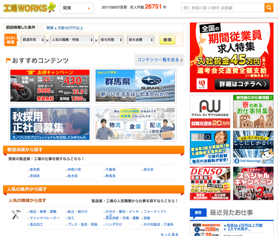
Task: Click the recent job 1500円 thumbnail
Action: pyautogui.click(x=207, y=230)
